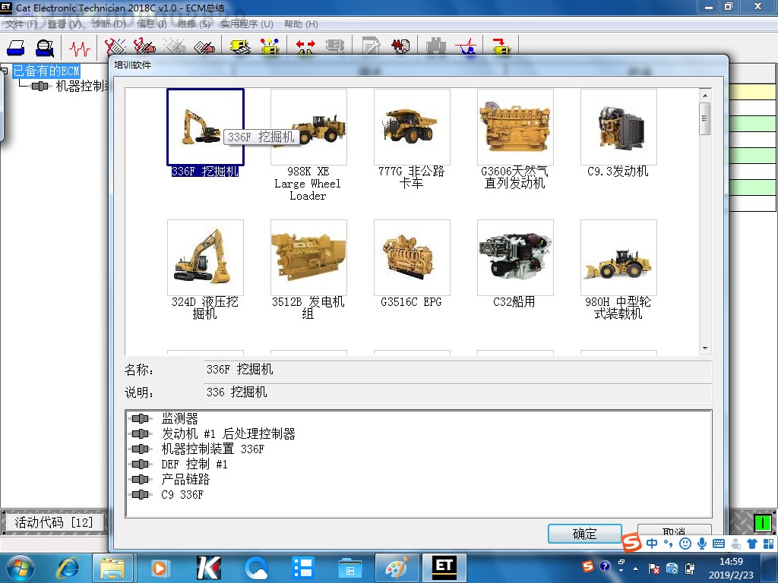Select the 336F 挖掘机 thumbnail
The height and width of the screenshot is (583, 778).
click(x=205, y=127)
